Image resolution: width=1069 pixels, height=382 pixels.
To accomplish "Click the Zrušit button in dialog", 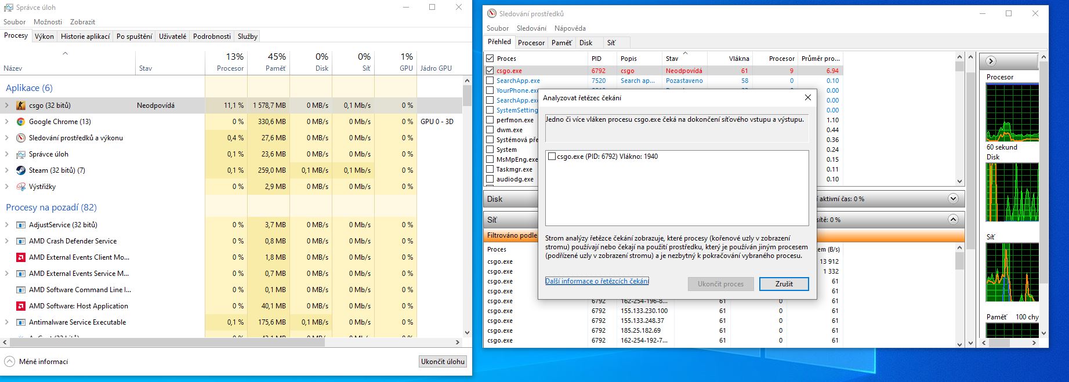I will [x=784, y=283].
